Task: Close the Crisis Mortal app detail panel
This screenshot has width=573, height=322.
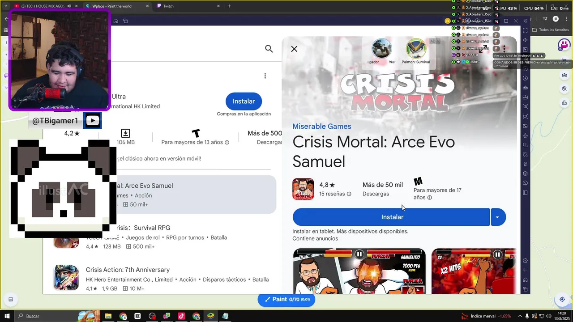Action: click(294, 49)
